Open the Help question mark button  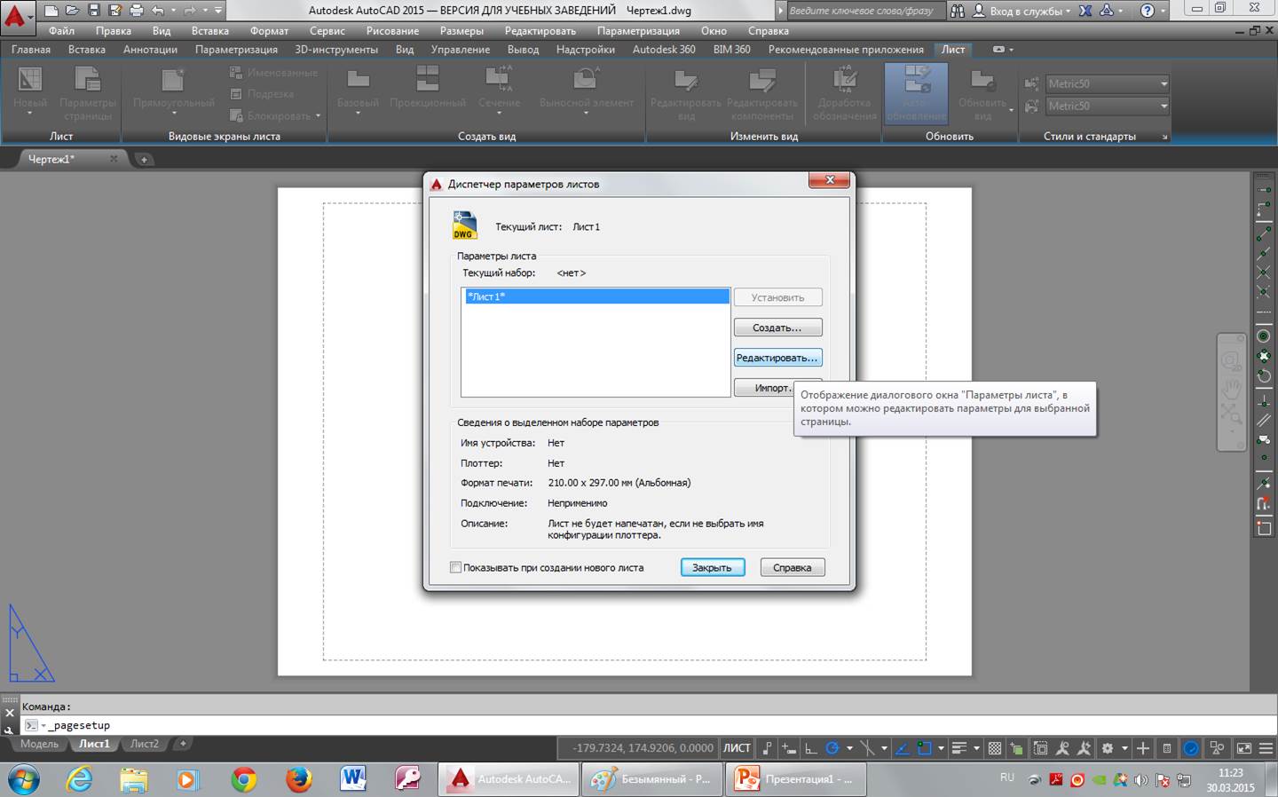(1148, 11)
